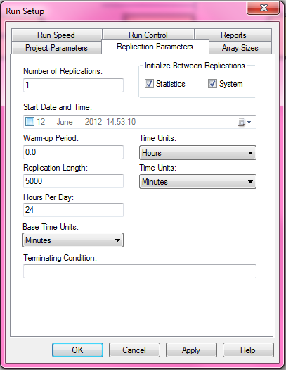The width and height of the screenshot is (286, 370).
Task: Focus the Terminating Condition field
Action: pos(140,271)
